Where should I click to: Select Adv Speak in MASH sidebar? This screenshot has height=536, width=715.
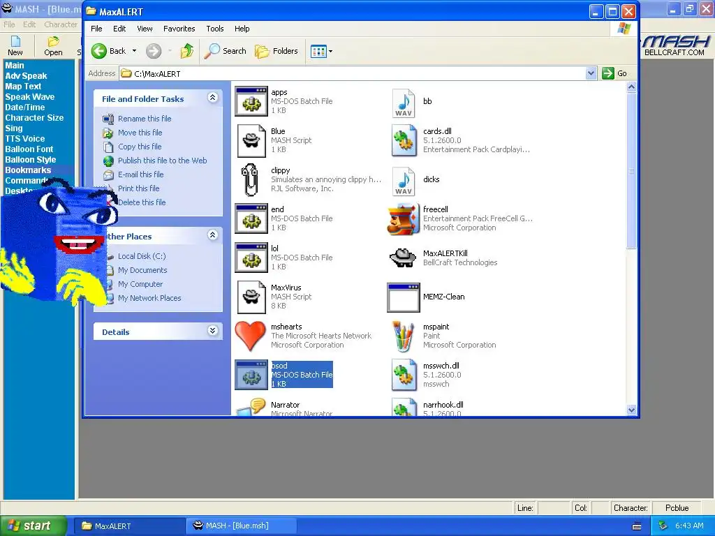pos(26,76)
